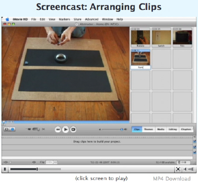The width and height of the screenshot is (198, 183).
Task: Click the timeline zoom-in icon
Action: pyautogui.click(x=34, y=162)
